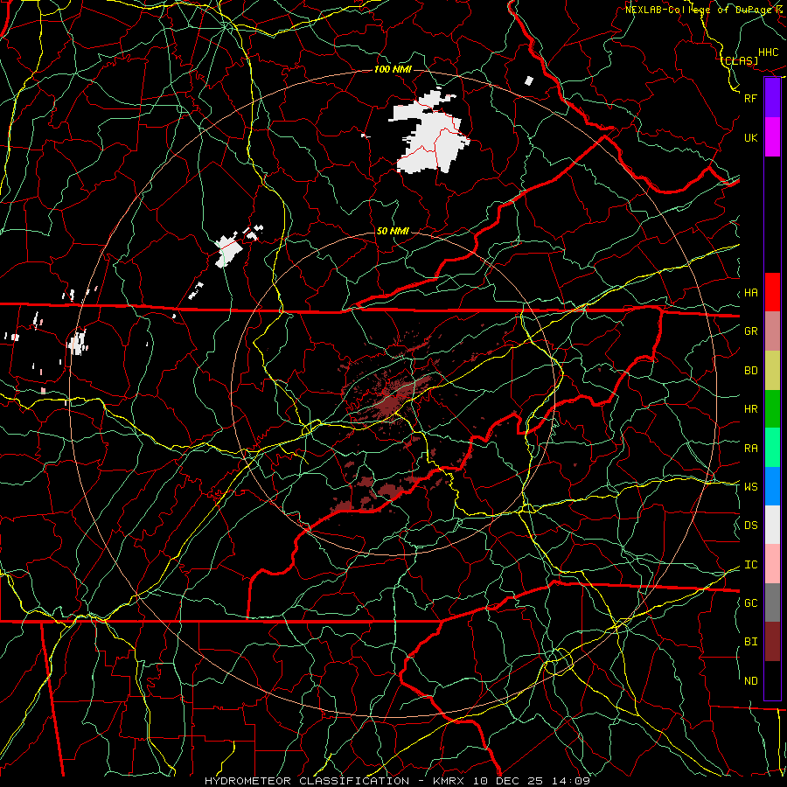Click the [CLAS] units label
Screen dimensions: 787x787
741,61
